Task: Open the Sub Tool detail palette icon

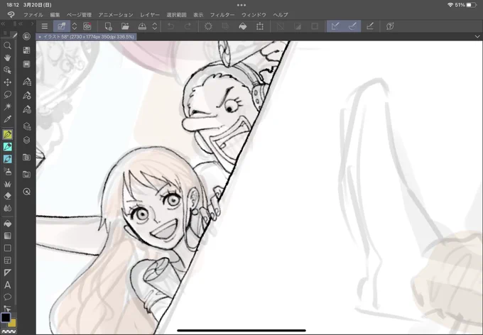Action: coord(27,95)
